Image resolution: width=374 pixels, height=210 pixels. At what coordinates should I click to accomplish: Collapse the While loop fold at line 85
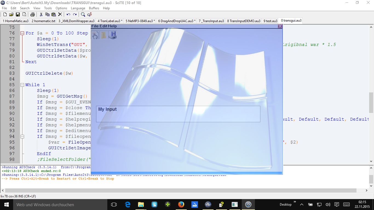[22, 85]
